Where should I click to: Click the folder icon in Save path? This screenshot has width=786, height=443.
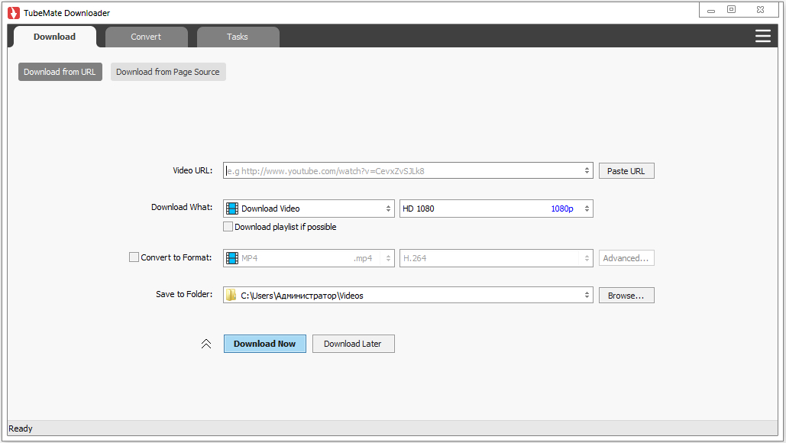(x=231, y=296)
